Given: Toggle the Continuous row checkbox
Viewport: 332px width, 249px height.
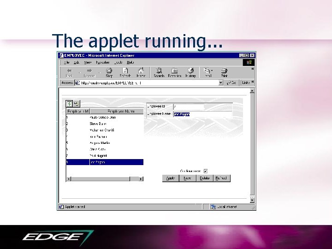Looking at the screenshot, I should tap(205, 171).
